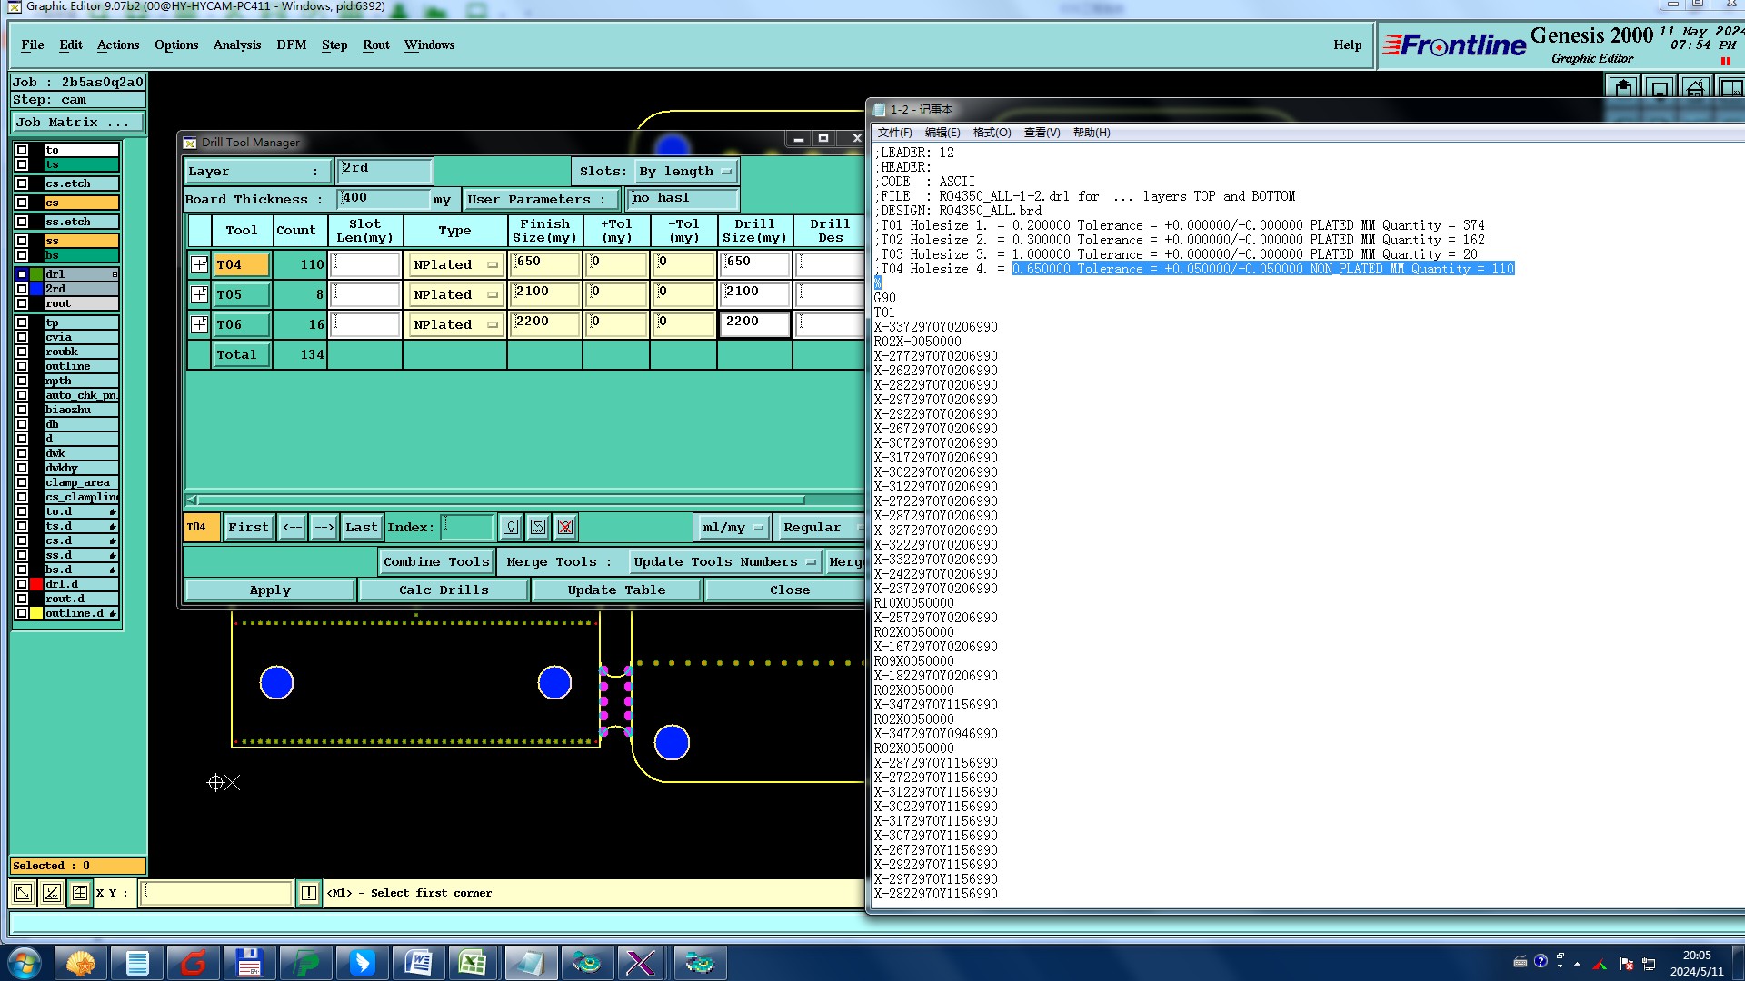Click the red X delete tool icon
This screenshot has width=1745, height=981.
[x=565, y=527]
